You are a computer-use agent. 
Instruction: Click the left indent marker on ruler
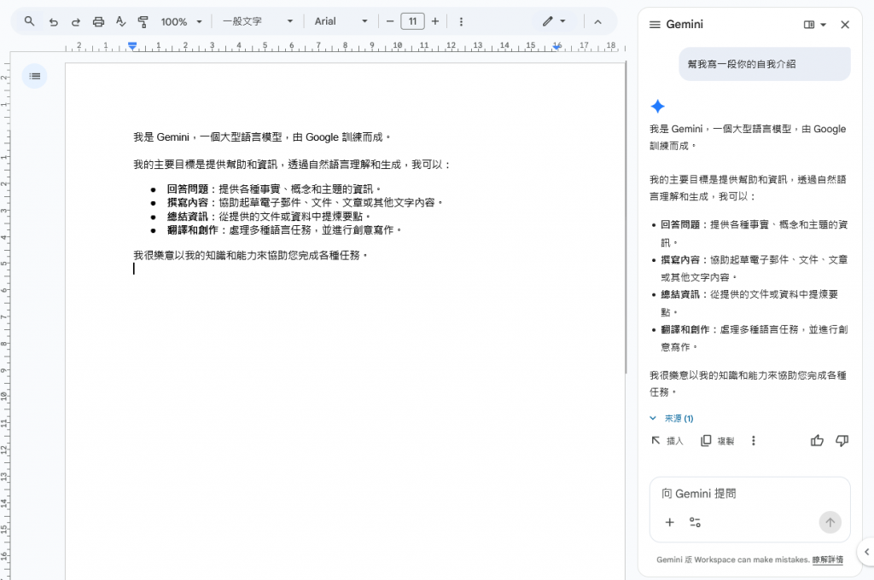click(x=132, y=46)
